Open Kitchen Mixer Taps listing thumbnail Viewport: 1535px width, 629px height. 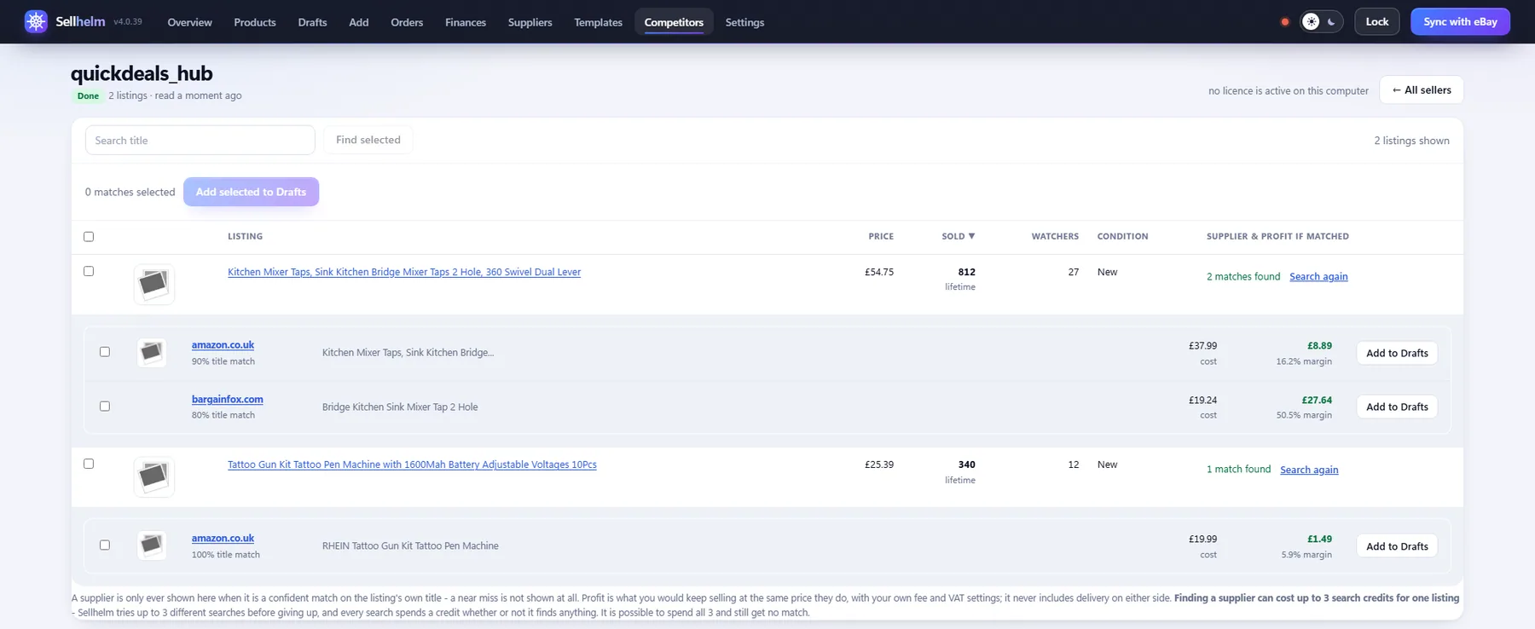154,284
